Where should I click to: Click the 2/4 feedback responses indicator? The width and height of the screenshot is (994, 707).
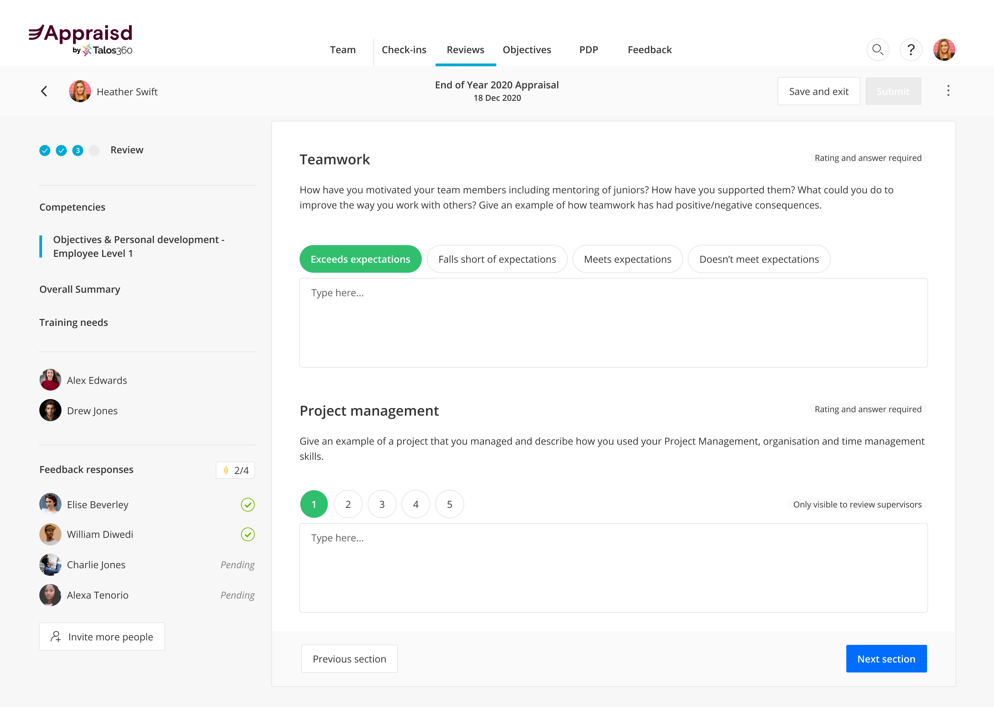coord(235,470)
